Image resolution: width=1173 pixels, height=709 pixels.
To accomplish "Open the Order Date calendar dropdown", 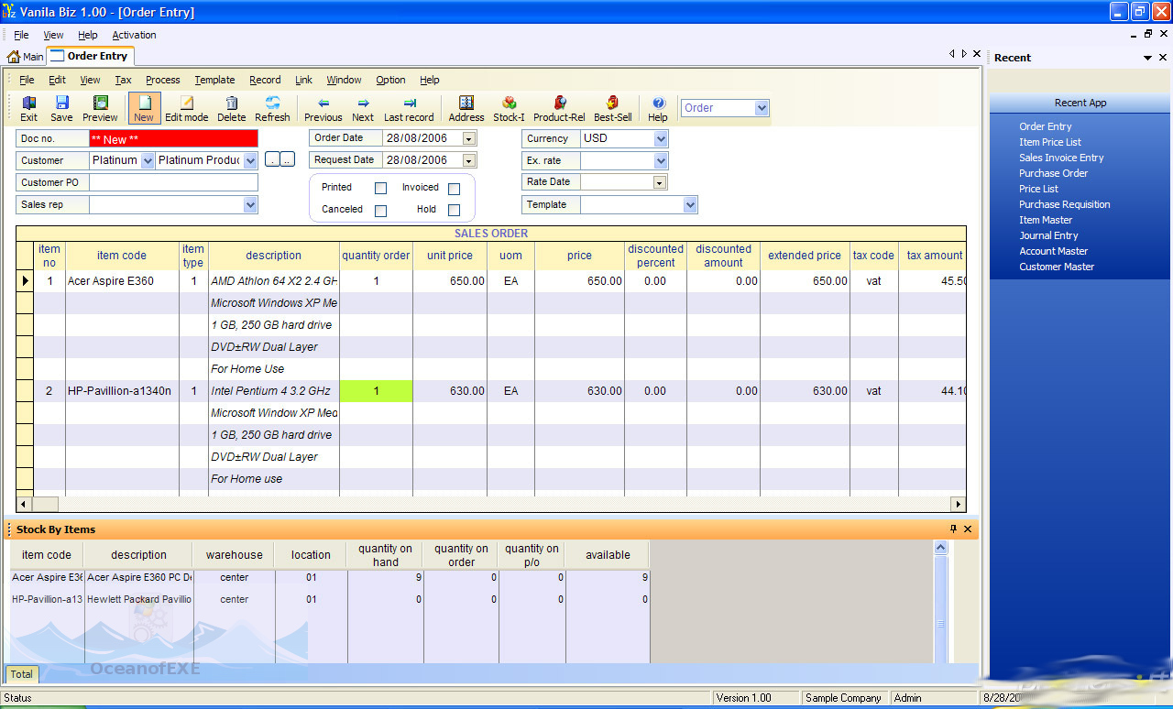I will pyautogui.click(x=469, y=138).
